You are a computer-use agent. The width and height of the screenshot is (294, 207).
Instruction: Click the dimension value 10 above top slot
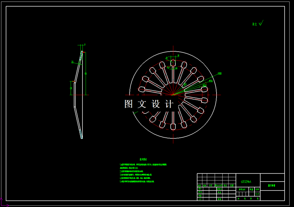(178, 56)
